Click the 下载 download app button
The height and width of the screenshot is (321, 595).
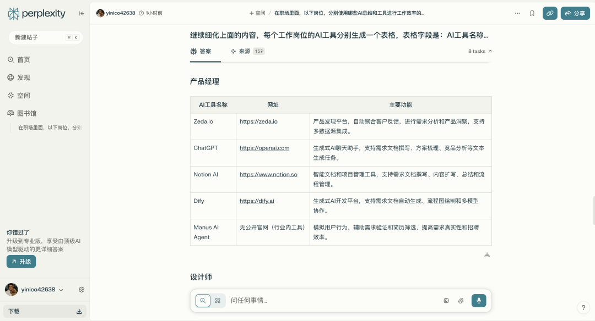click(45, 311)
